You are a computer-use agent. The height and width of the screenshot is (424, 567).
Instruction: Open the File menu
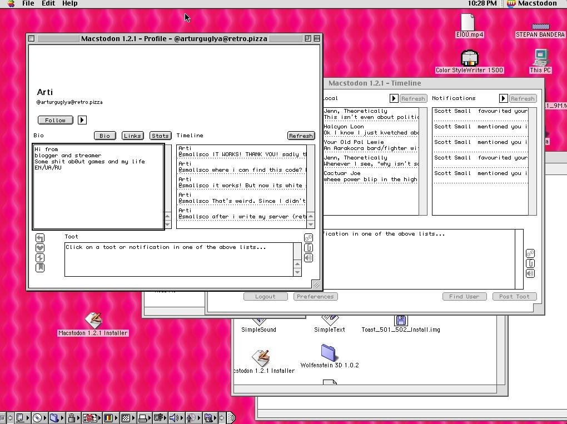28,4
